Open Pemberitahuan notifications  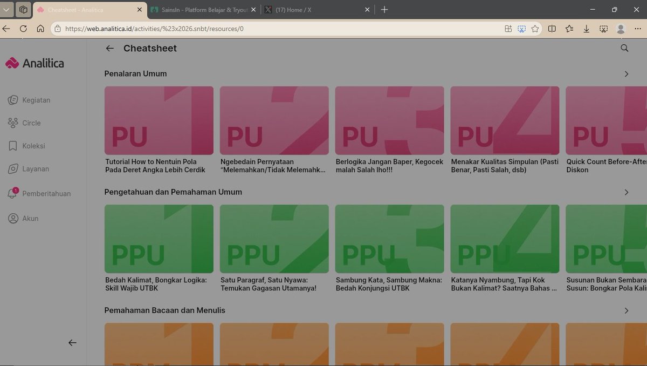(39, 193)
